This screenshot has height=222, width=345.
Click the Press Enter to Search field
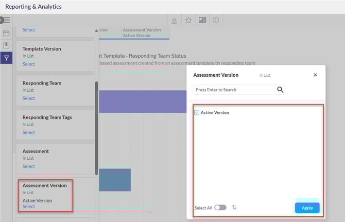point(234,90)
